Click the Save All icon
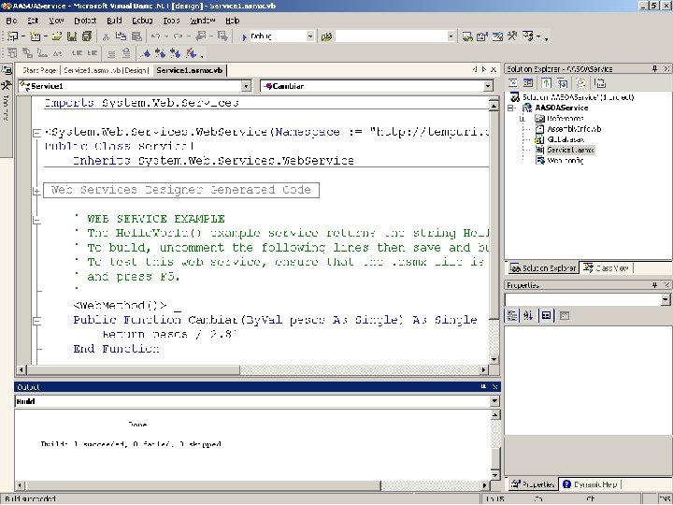Viewport: 673px width, 505px height. pos(87,36)
